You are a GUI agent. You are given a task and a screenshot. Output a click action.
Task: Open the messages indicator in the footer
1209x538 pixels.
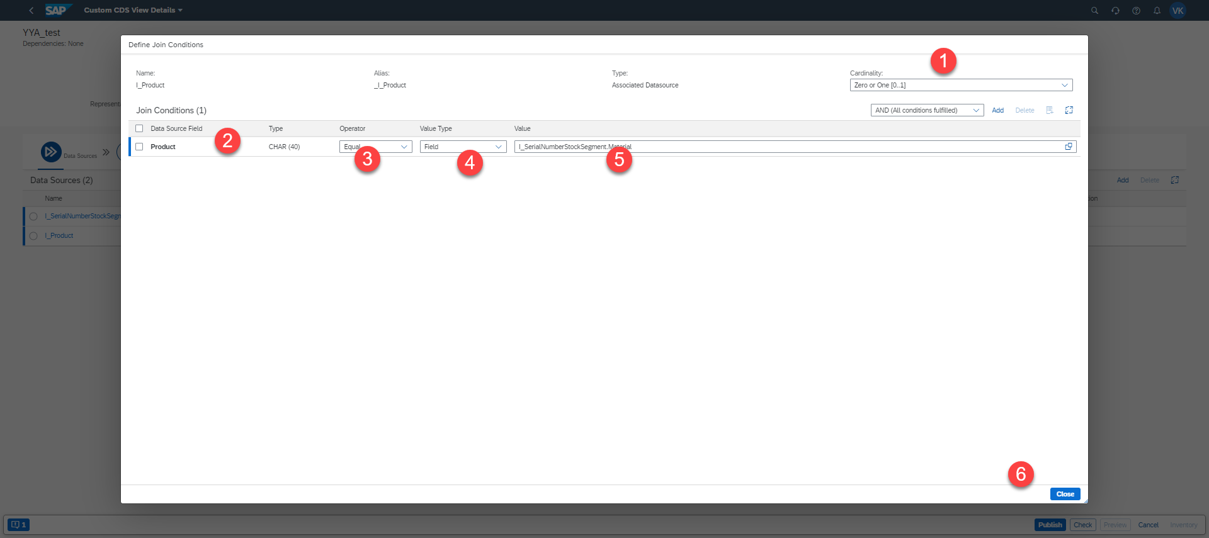(x=18, y=525)
